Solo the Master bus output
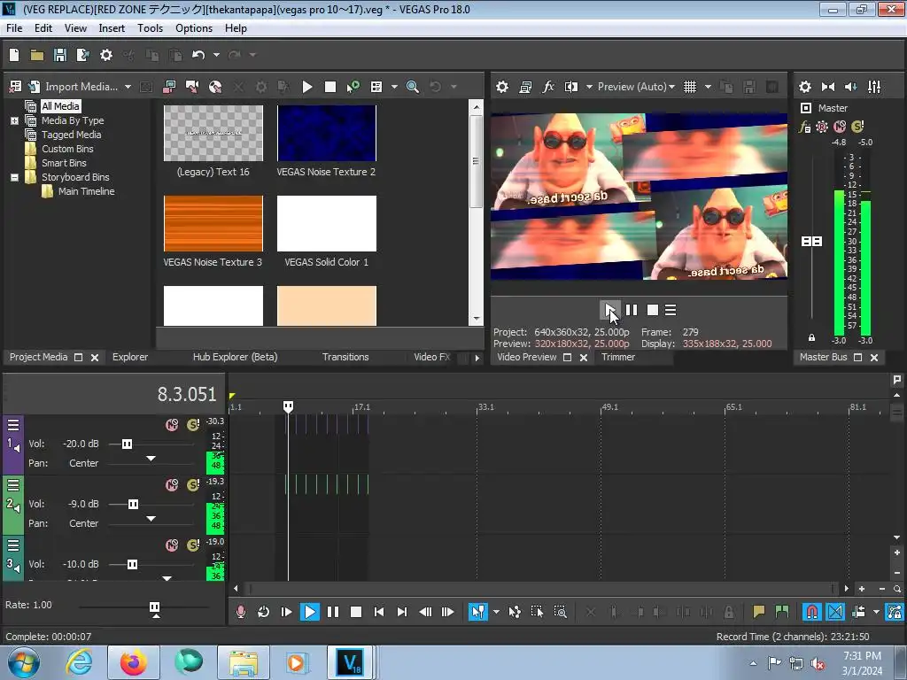Viewport: 907px width, 680px height. click(857, 127)
